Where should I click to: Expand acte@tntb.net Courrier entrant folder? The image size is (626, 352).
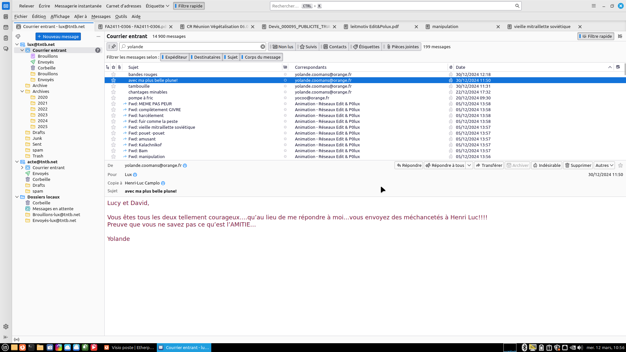pos(22,168)
